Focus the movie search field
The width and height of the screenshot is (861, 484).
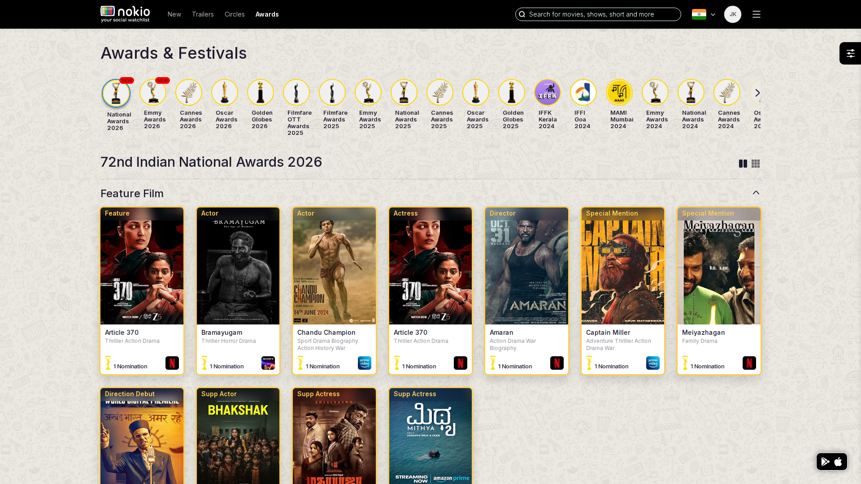pos(598,14)
